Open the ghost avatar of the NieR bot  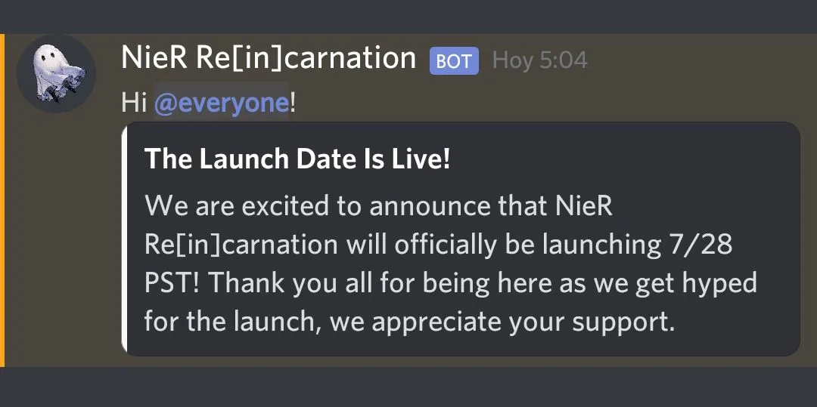pos(56,73)
